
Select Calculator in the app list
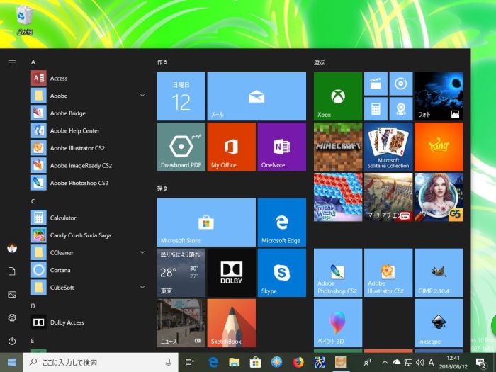(63, 218)
